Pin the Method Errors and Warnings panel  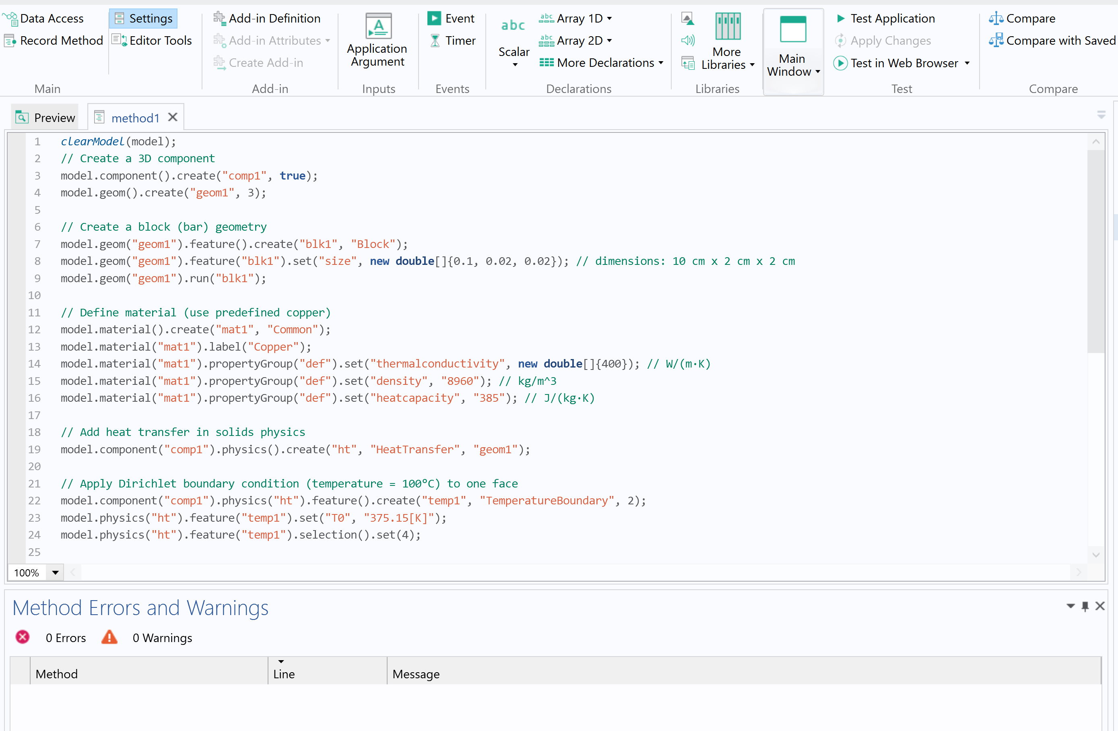pos(1085,606)
